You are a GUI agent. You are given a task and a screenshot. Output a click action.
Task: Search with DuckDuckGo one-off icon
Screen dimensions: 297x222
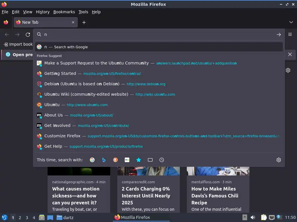point(115,160)
